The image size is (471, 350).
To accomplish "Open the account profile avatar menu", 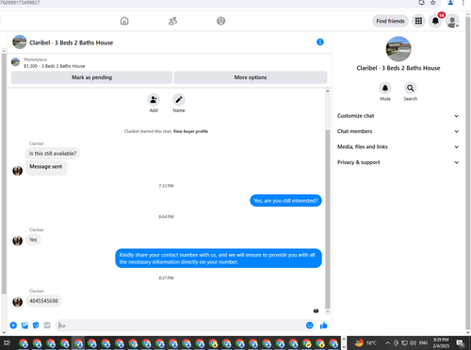I will coord(452,21).
